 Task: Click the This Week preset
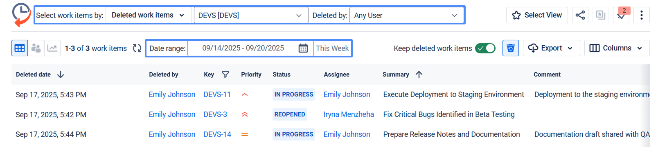coord(332,48)
